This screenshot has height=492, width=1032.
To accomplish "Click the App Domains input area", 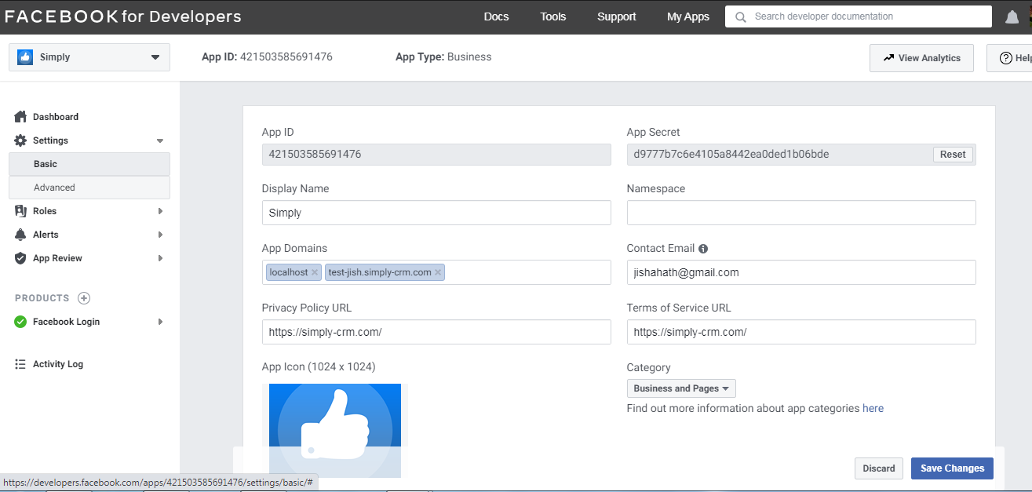I will click(436, 272).
